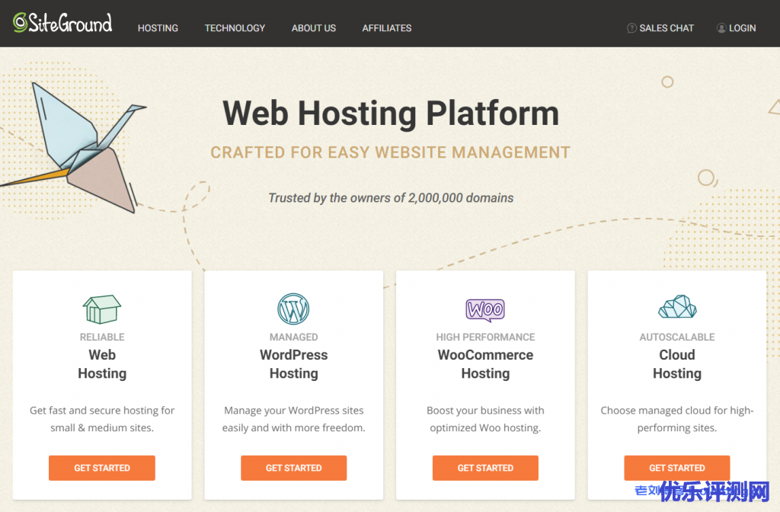This screenshot has width=780, height=512.
Task: Get started with Web Hosting
Action: [x=102, y=468]
